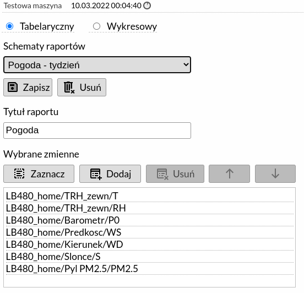Click the Usuń button next to Zapisz
Image resolution: width=304 pixels, height=293 pixels.
click(82, 87)
